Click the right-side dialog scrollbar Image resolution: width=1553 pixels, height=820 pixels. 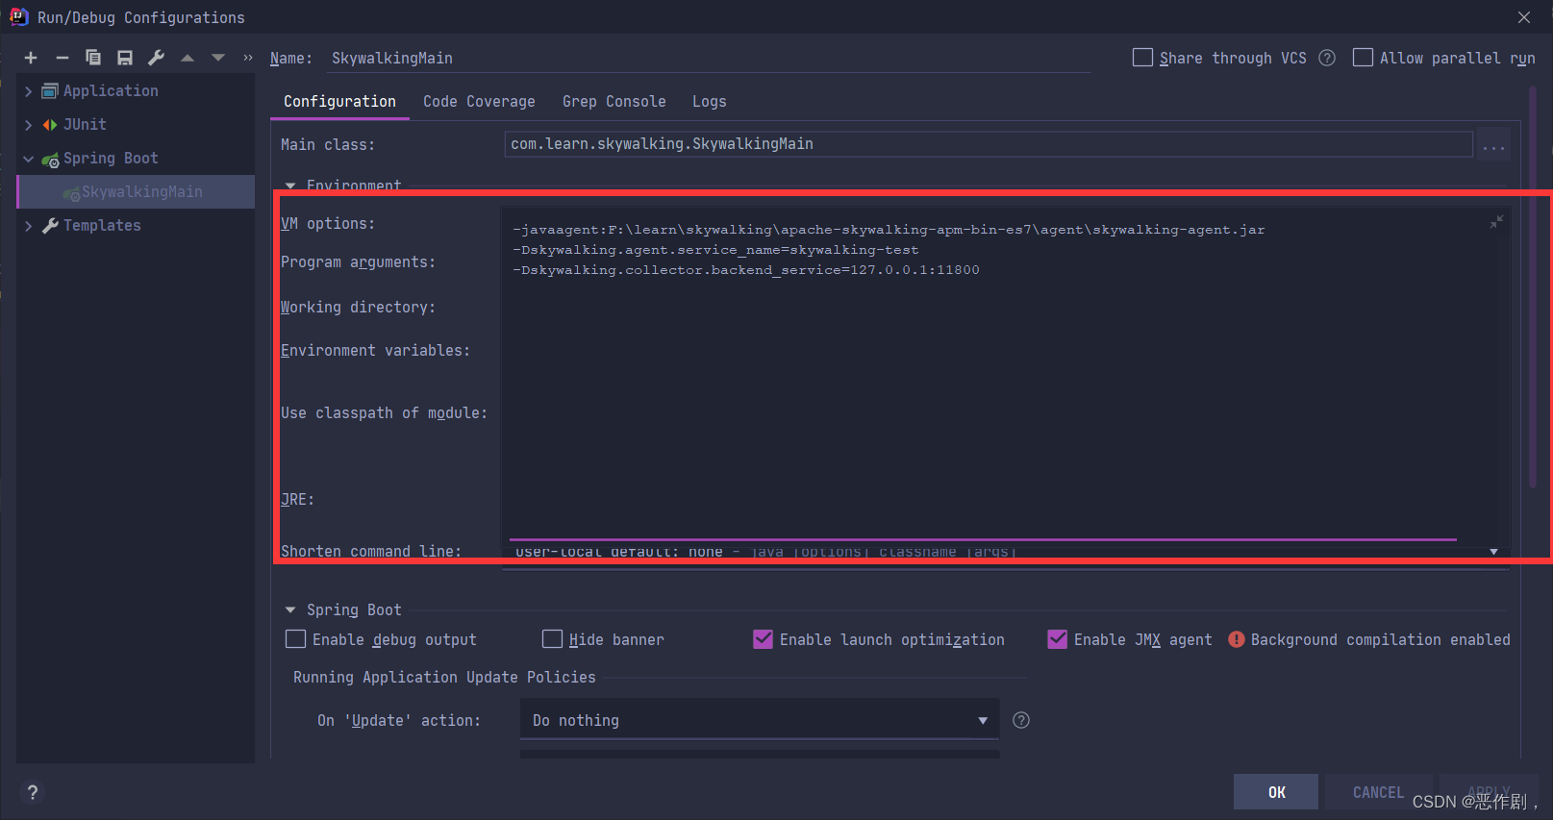1533,288
